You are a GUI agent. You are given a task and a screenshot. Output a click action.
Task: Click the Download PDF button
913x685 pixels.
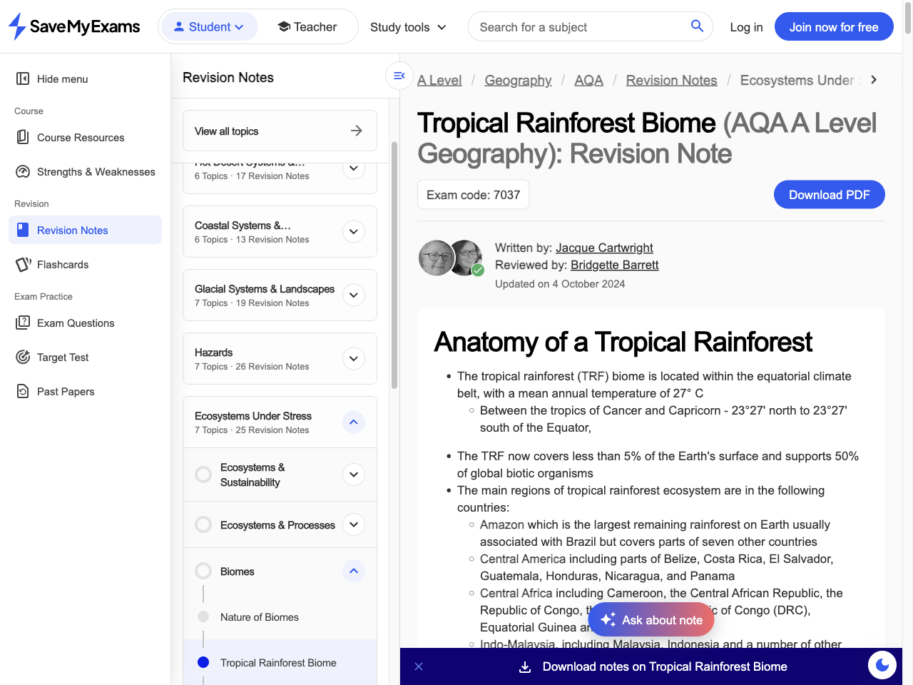pyautogui.click(x=829, y=194)
